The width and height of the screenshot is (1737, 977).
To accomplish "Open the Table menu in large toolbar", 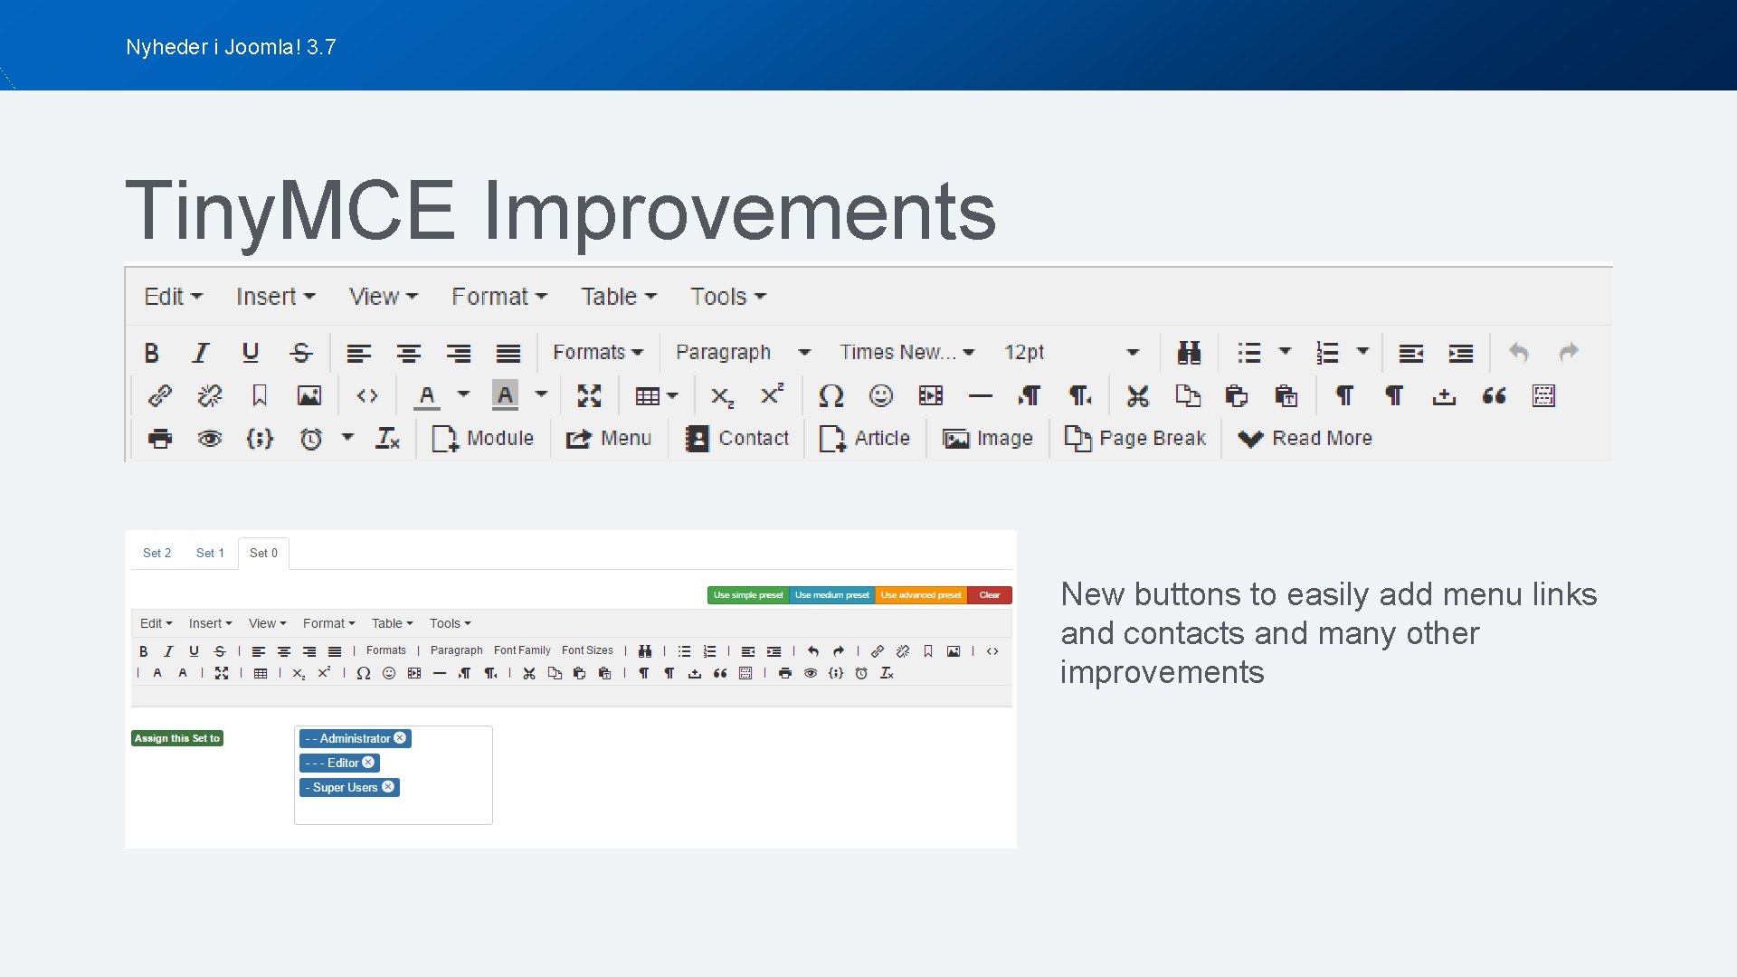I will (x=618, y=297).
